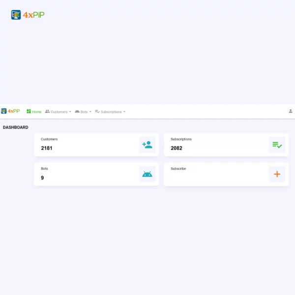The height and width of the screenshot is (295, 295).
Task: Expand the Bots dropdown arrow
Action: (90, 112)
